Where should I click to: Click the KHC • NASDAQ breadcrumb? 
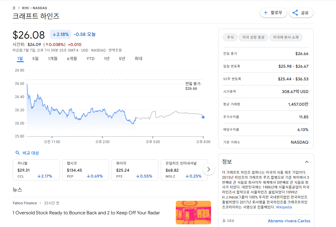coord(34,8)
